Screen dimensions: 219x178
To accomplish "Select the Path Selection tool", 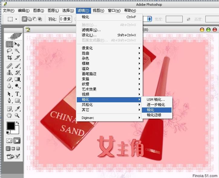I will coord(9,94).
